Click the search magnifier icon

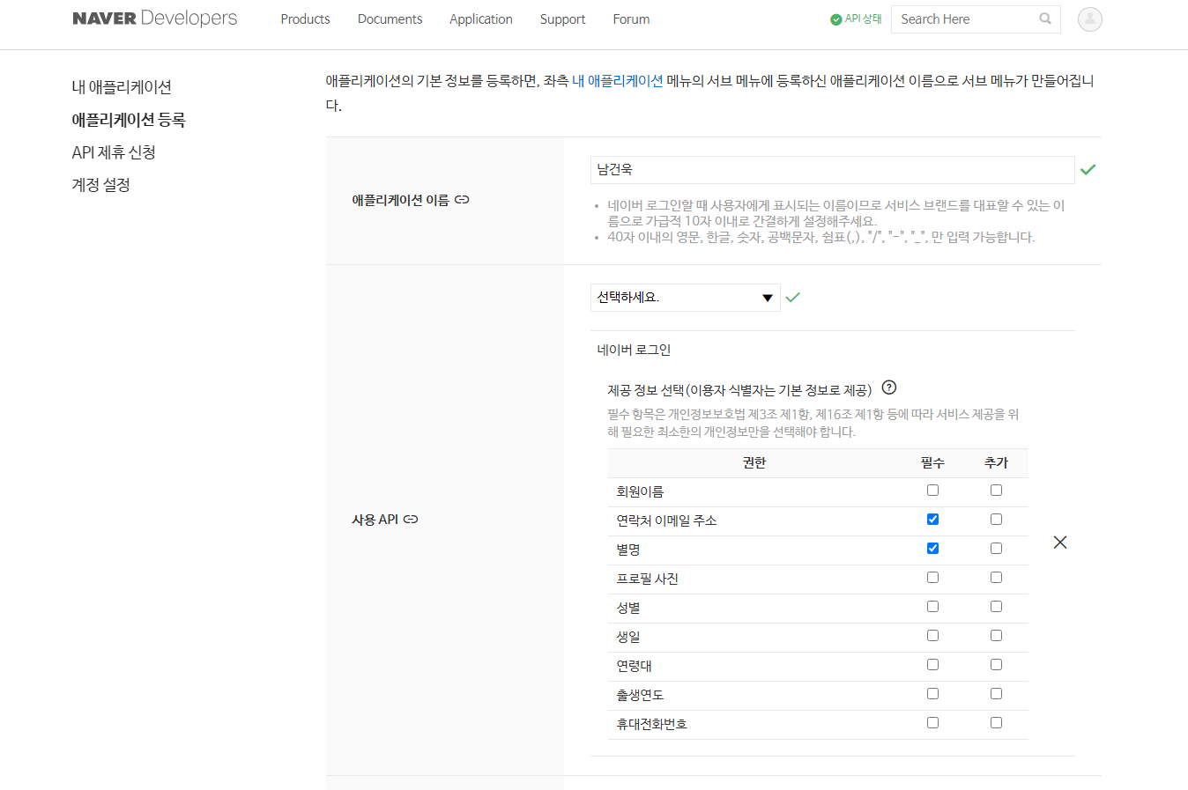point(1045,18)
